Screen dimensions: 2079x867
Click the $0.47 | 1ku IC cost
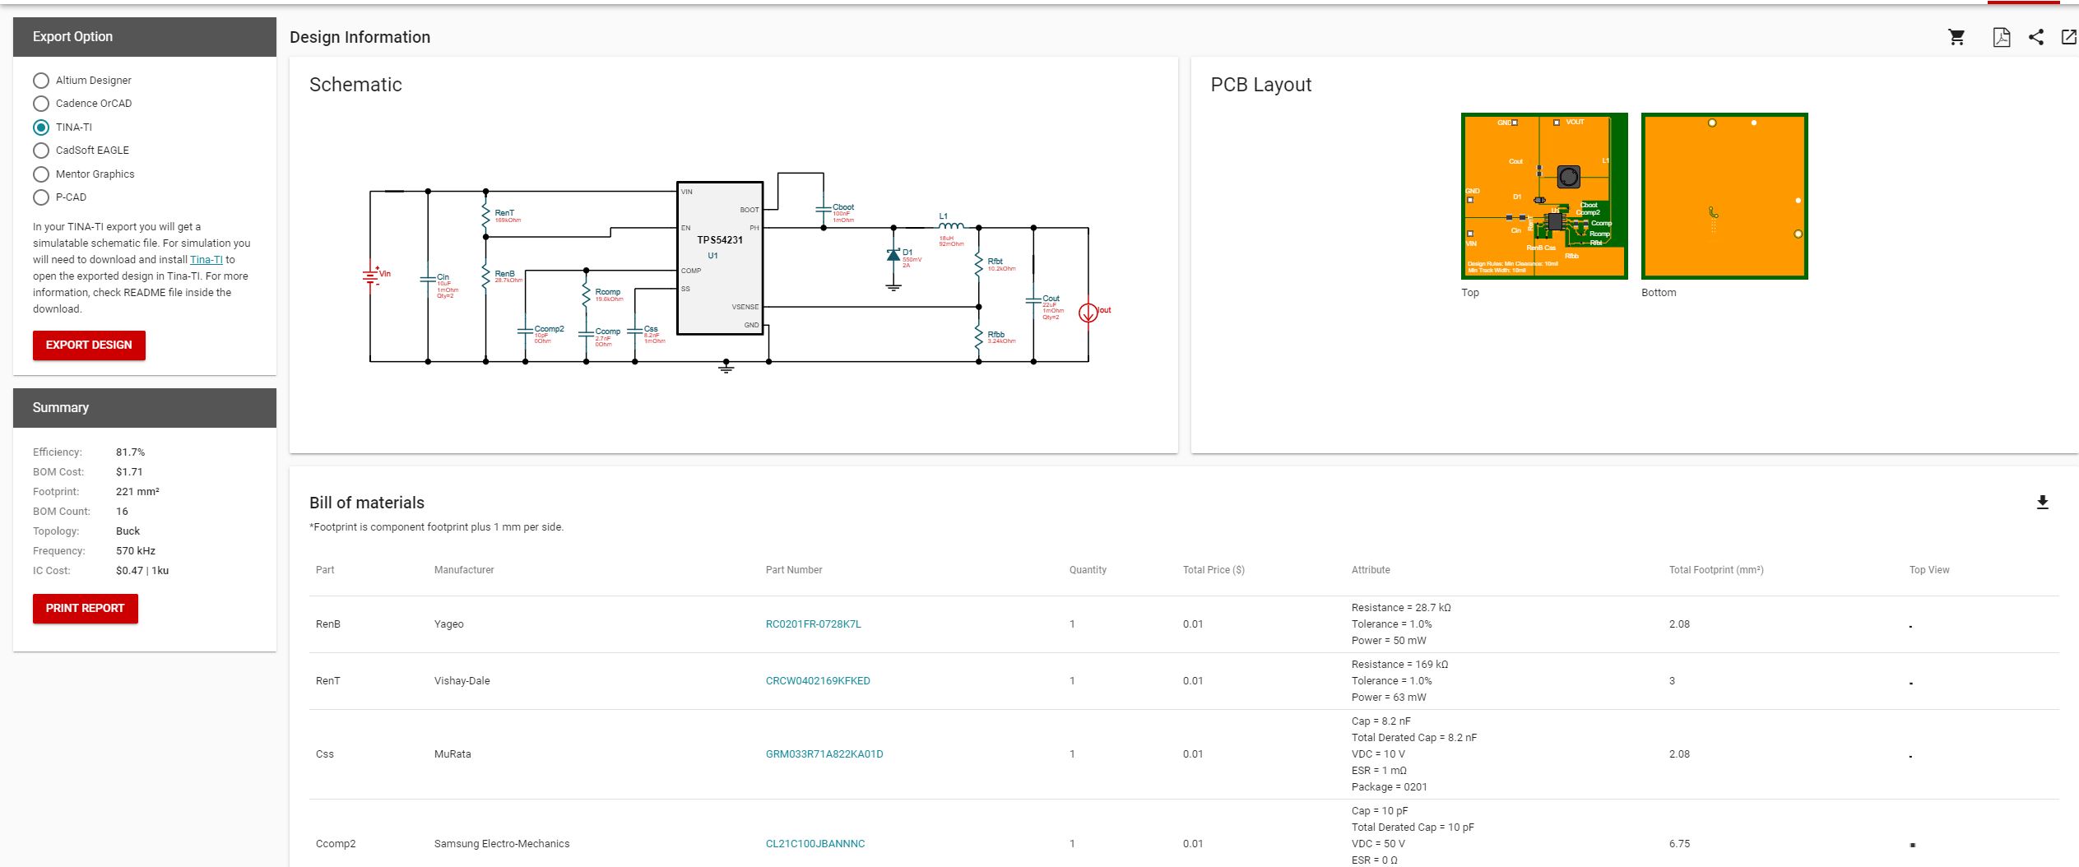click(x=142, y=571)
